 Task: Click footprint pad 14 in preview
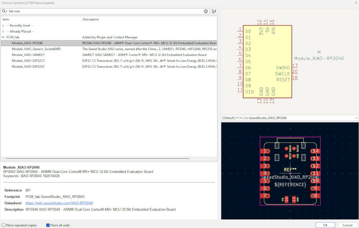[315, 151]
